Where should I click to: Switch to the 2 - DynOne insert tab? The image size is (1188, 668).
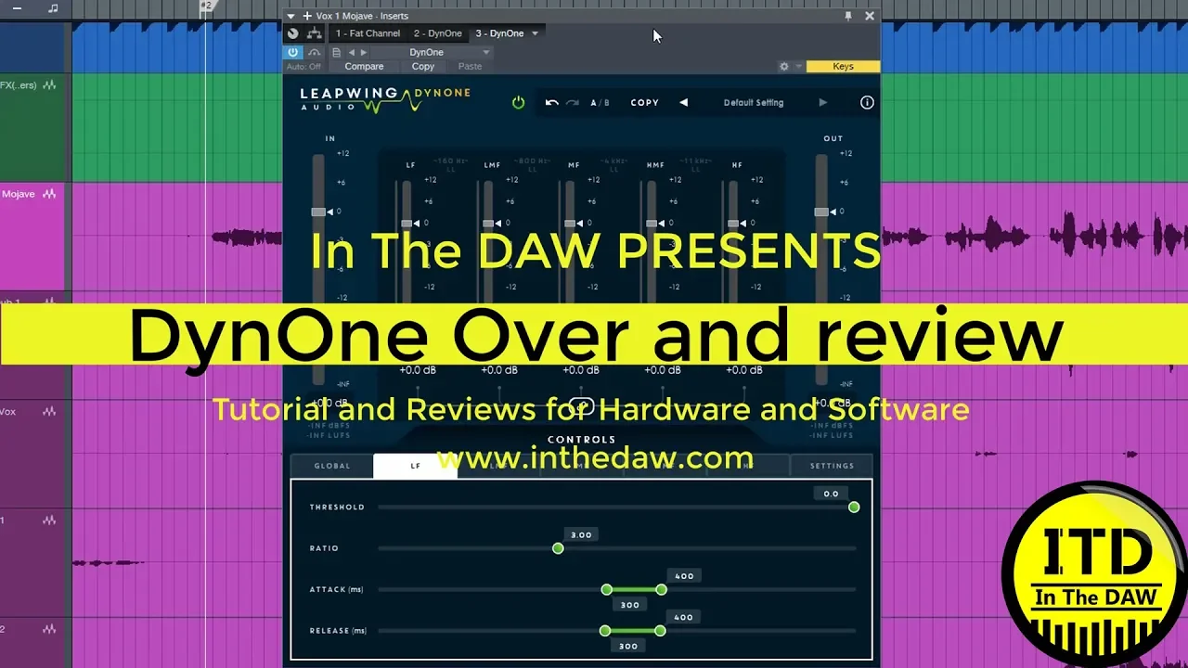pyautogui.click(x=438, y=33)
